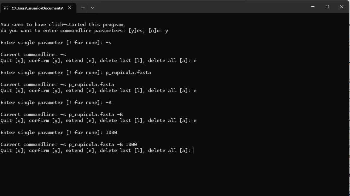
Task: Click the 'Current commandline: -s p_rupicola.fasta -B' line
Action: coord(61,115)
